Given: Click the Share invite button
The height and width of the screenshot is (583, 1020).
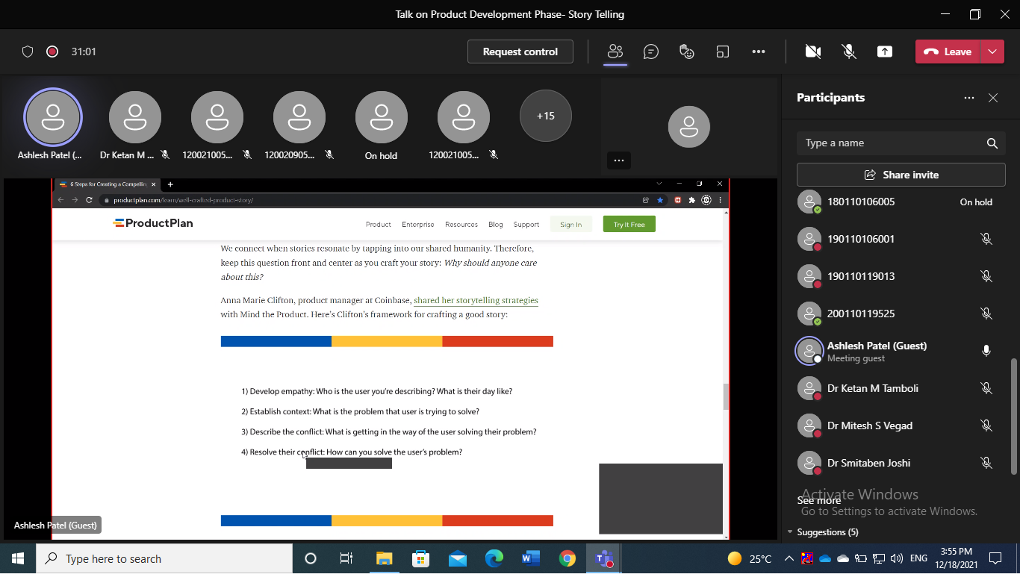Looking at the screenshot, I should click(x=901, y=175).
